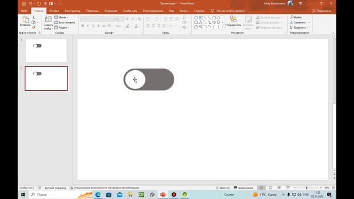This screenshot has width=354, height=199.
Task: Switch to the Слайд-шоу tab
Action: pos(130,11)
